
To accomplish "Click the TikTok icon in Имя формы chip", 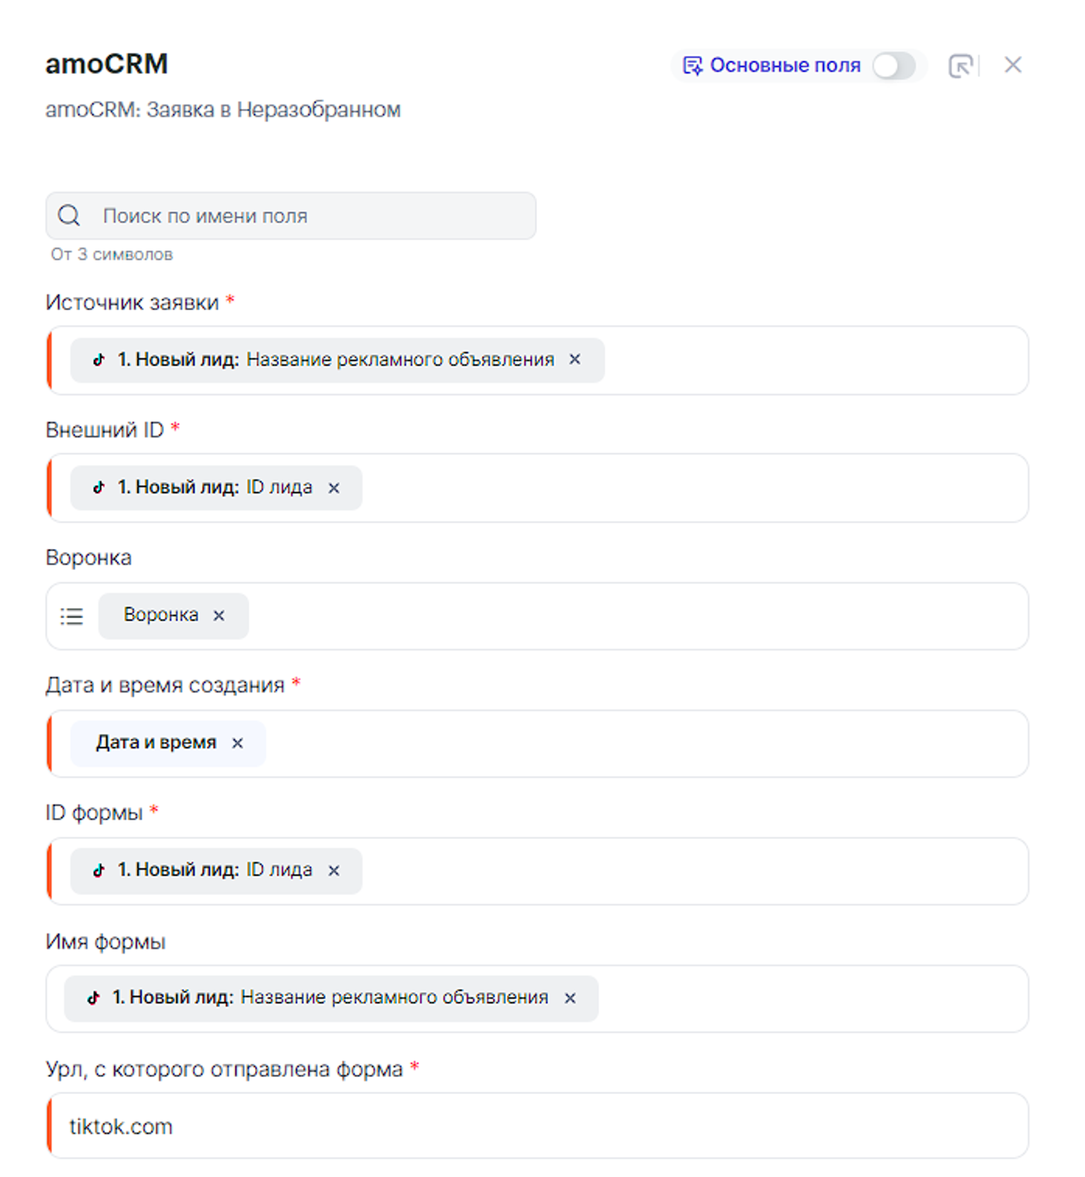I will (94, 998).
